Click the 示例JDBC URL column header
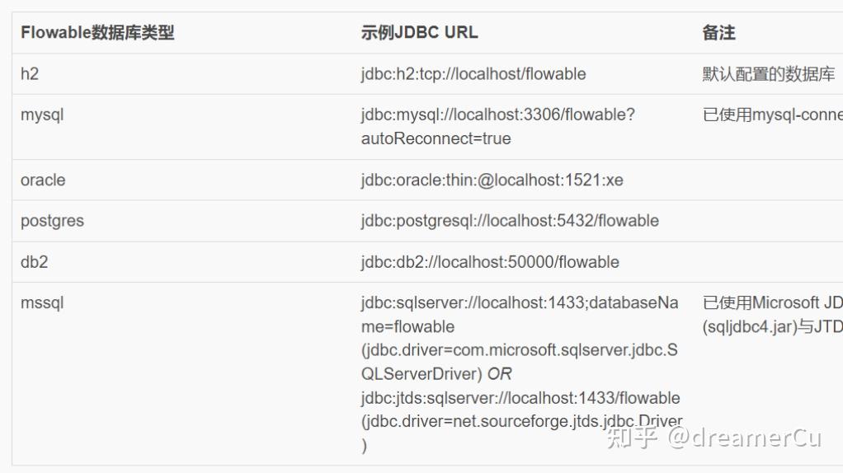The height and width of the screenshot is (473, 843). pos(419,34)
